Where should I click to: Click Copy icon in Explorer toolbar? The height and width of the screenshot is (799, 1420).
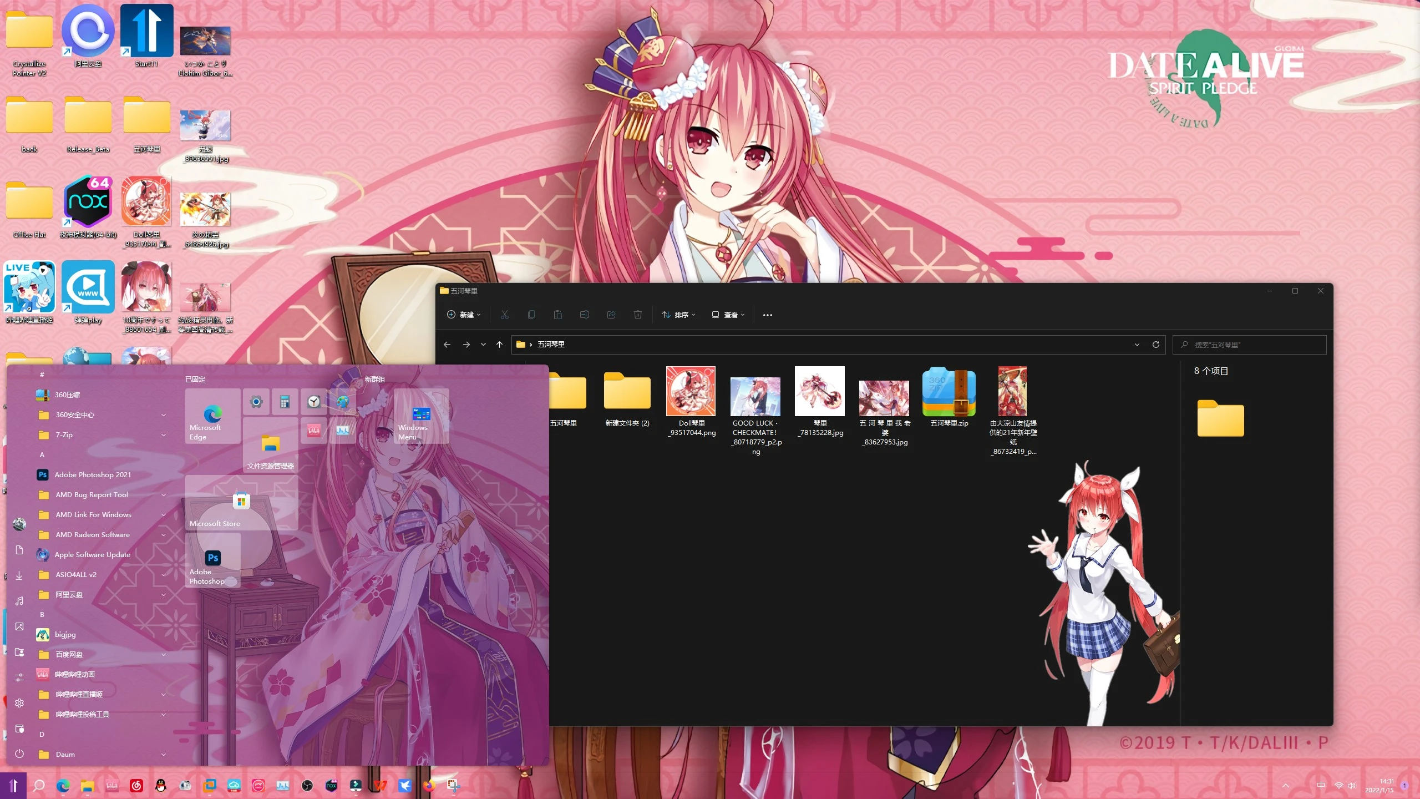tap(531, 315)
